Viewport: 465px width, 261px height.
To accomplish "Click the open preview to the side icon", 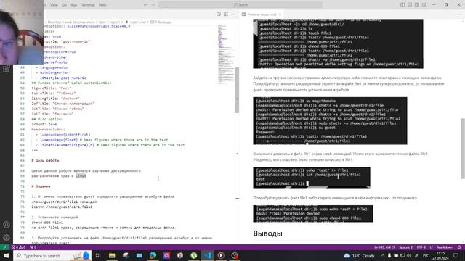I will coord(219,14).
